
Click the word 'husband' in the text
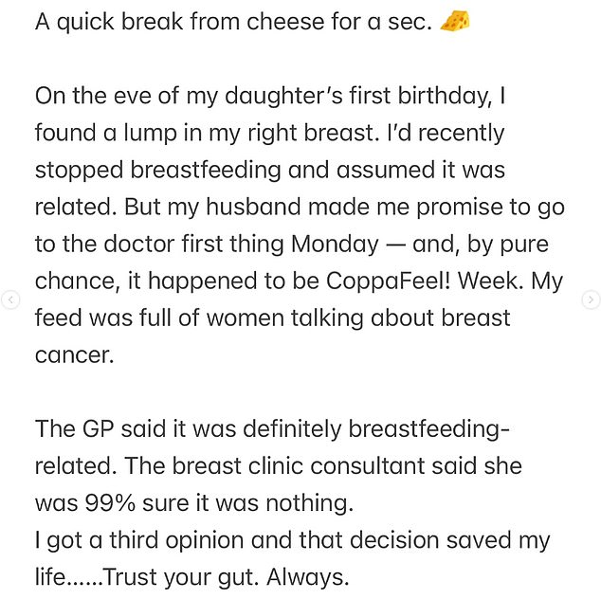click(253, 207)
